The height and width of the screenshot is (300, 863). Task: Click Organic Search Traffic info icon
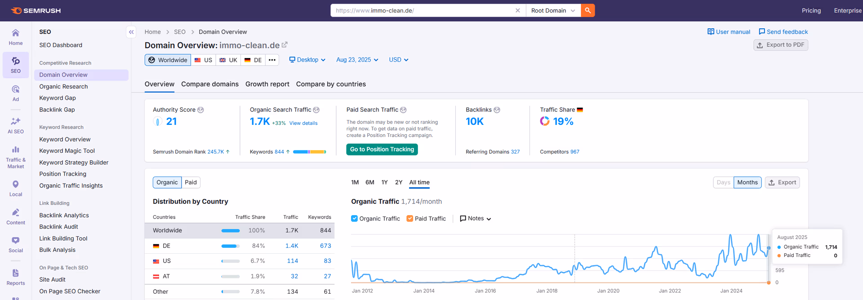click(316, 110)
